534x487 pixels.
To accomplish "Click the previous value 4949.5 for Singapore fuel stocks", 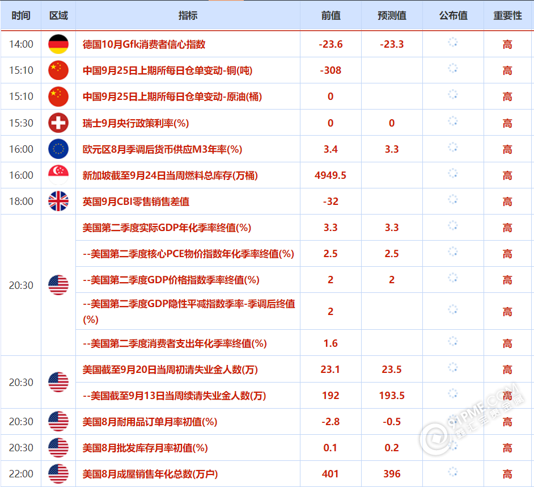I will 330,175.
